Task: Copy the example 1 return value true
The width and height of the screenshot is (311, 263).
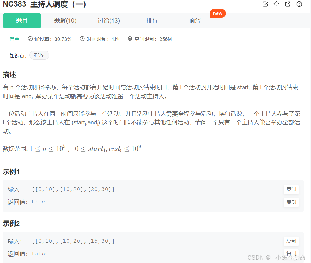Action: point(291,202)
